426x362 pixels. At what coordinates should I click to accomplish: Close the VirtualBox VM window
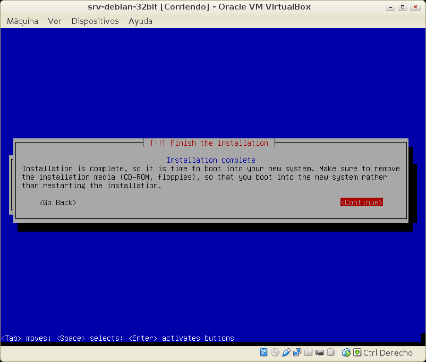416,7
